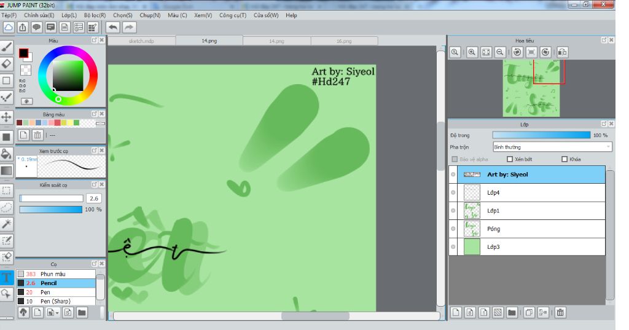Click the Redo arrow in toolbar
This screenshot has width=629, height=330.
click(129, 27)
